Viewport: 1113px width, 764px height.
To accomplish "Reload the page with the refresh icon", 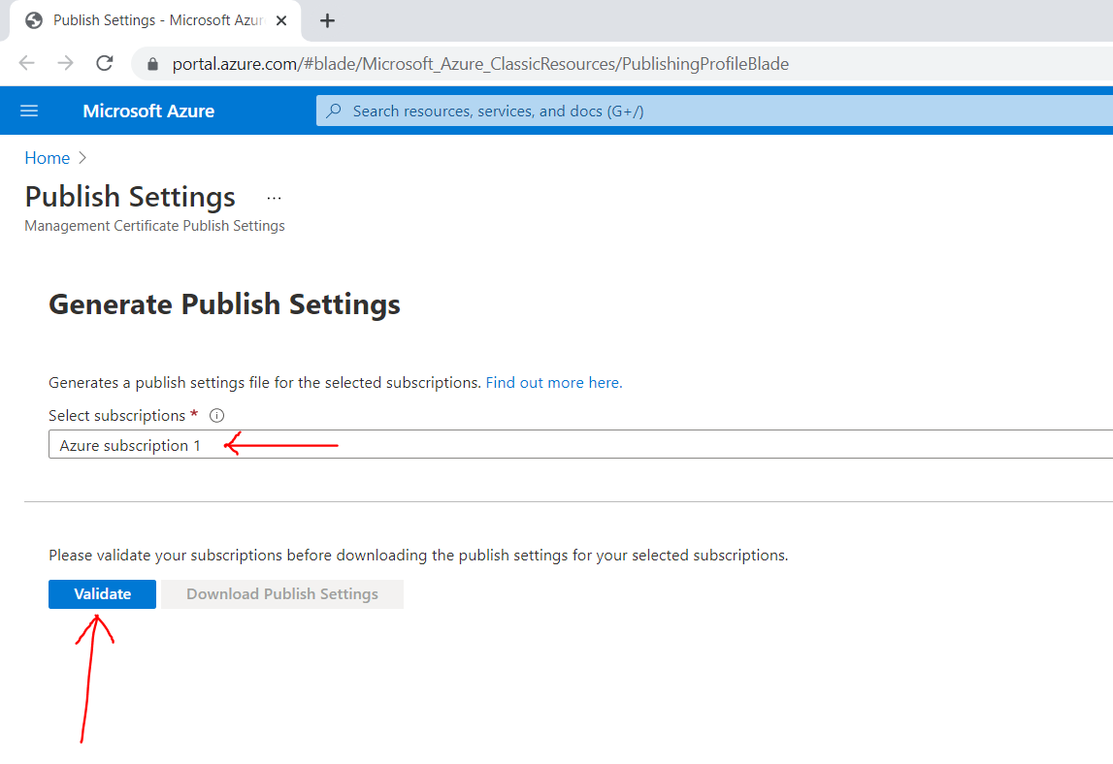I will (x=105, y=63).
